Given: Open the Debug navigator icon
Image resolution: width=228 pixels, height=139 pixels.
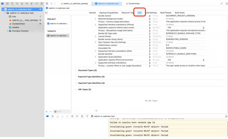Looking at the screenshot, I should pos(32,3).
